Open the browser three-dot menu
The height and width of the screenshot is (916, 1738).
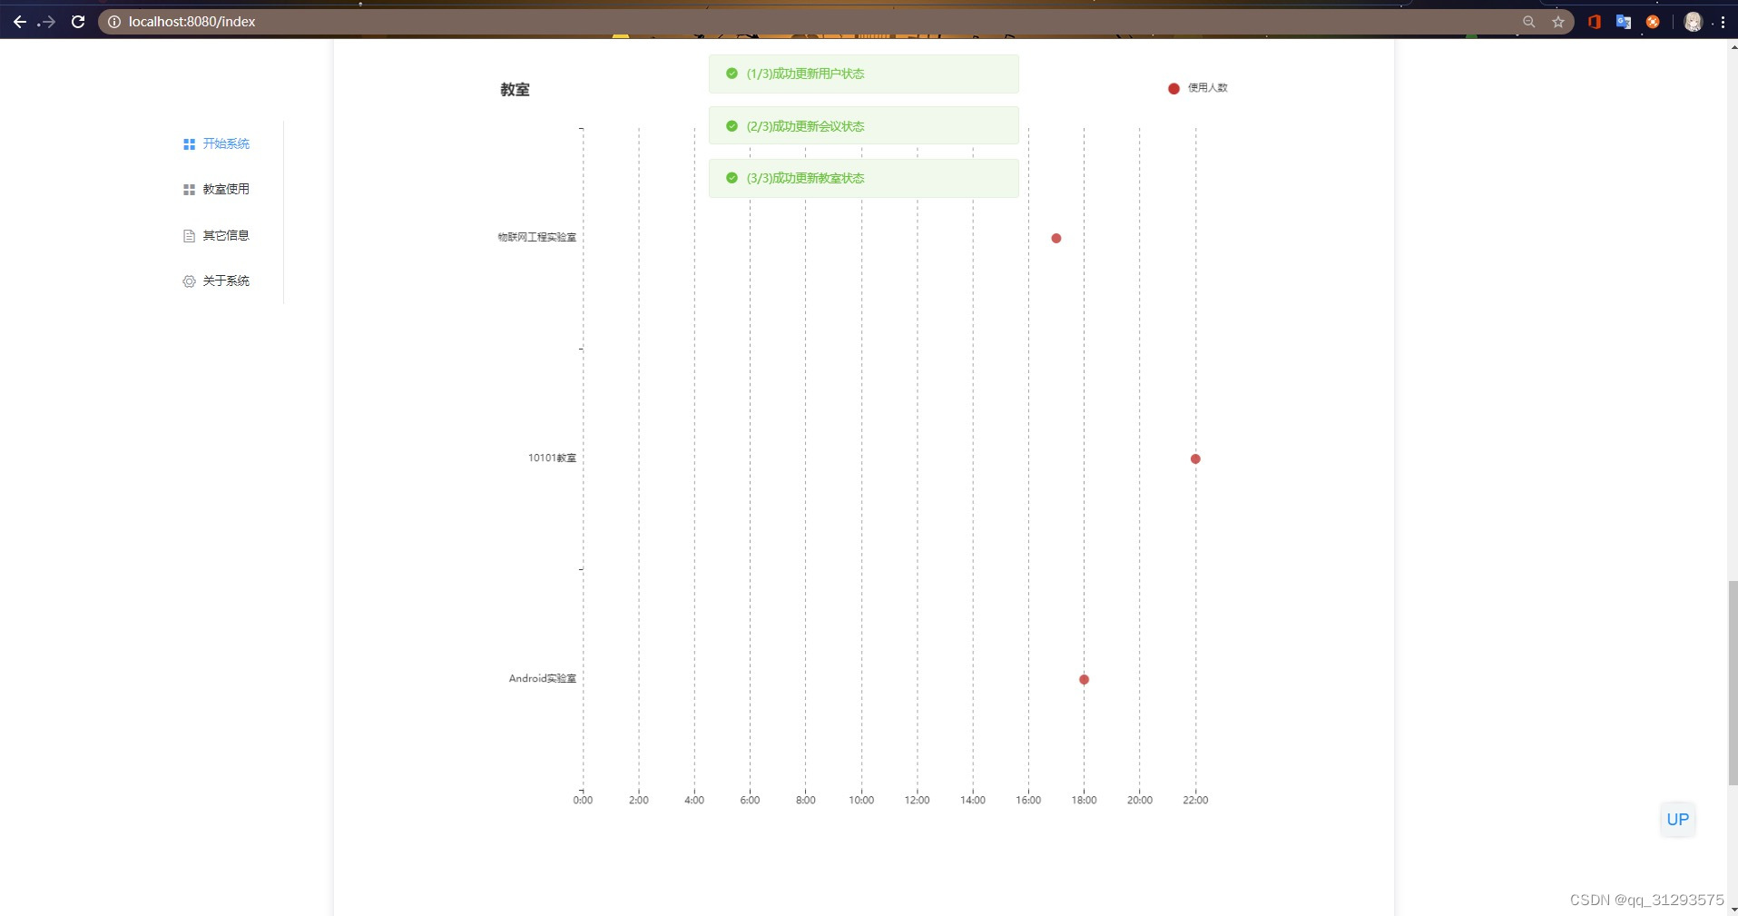pyautogui.click(x=1723, y=22)
